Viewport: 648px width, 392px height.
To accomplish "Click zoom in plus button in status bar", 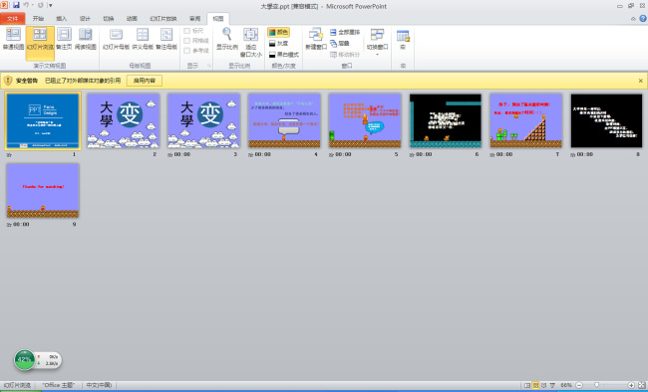I will (x=631, y=385).
